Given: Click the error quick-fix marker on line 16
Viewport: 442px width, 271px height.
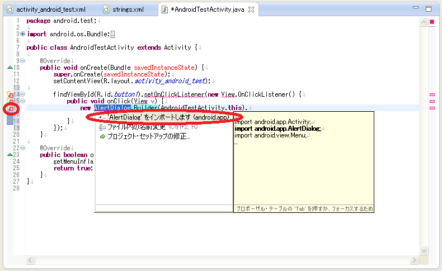Looking at the screenshot, I should [10, 108].
